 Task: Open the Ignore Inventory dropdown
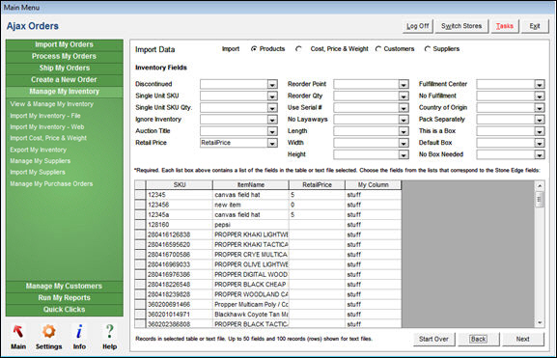pos(272,120)
